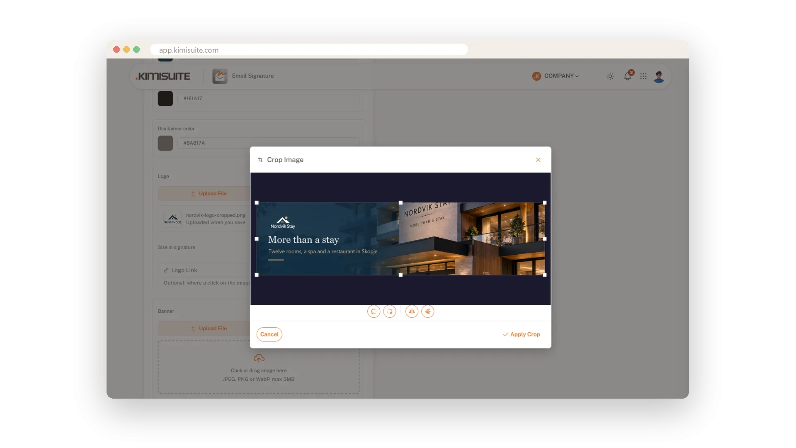796x448 pixels.
Task: Click the Size in signature label
Action: pos(177,247)
